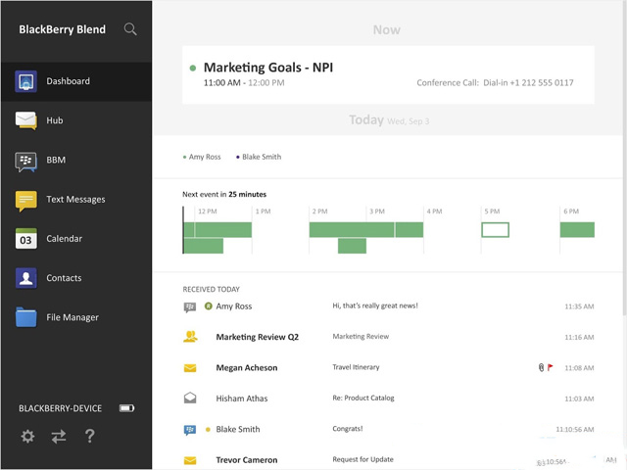
Task: Select the empty 5 PM calendar block
Action: click(x=495, y=230)
